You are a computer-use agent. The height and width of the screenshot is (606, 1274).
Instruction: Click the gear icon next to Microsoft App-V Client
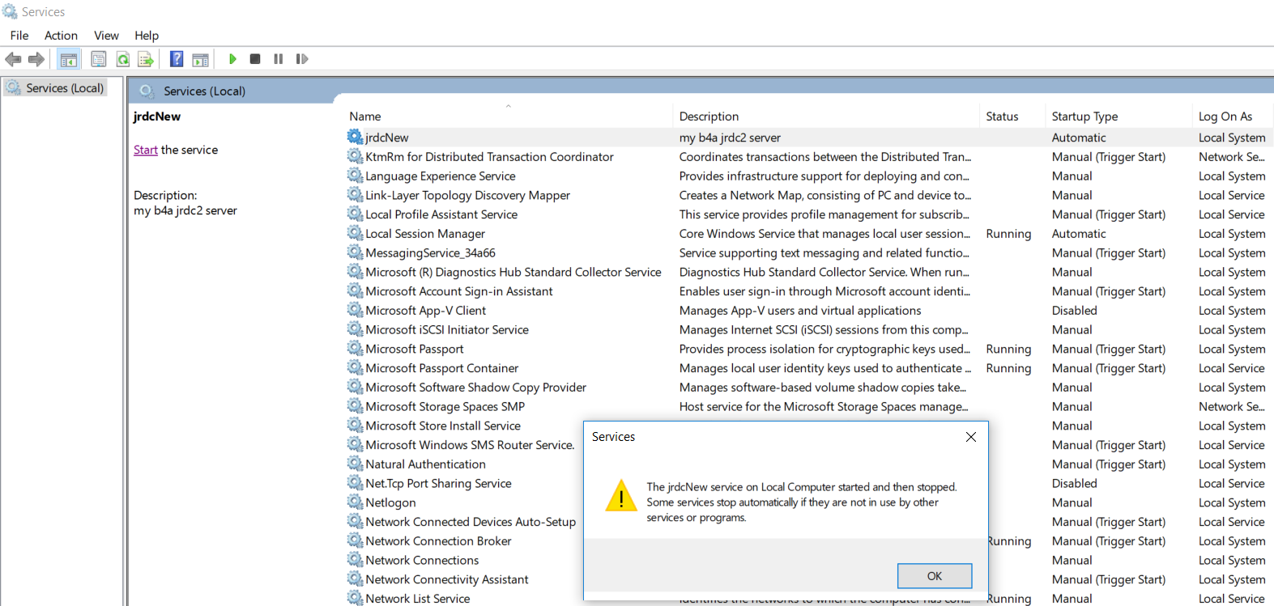coord(355,310)
